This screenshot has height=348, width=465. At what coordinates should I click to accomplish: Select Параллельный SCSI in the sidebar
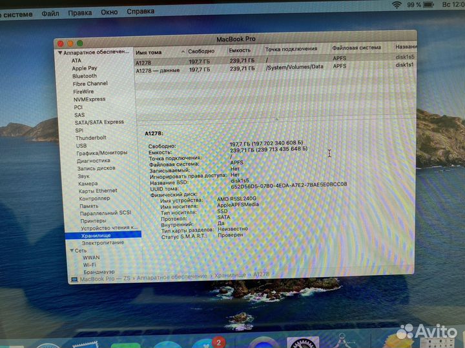point(105,213)
